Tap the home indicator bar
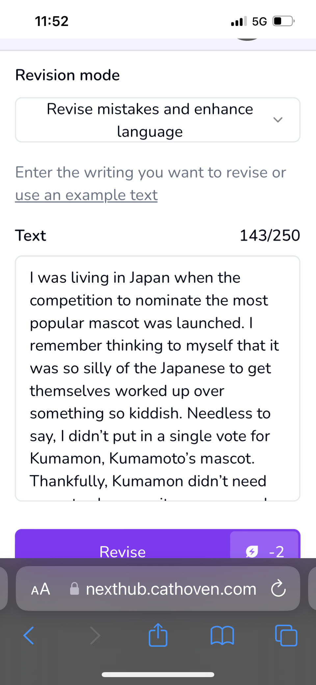Image resolution: width=316 pixels, height=685 pixels. (158, 674)
